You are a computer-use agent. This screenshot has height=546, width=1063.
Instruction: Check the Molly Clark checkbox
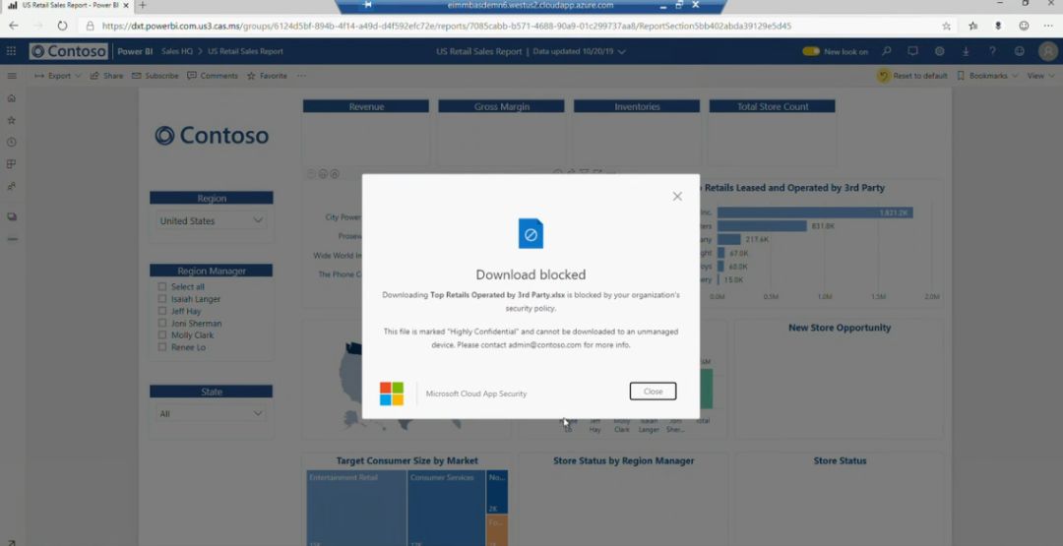click(162, 335)
